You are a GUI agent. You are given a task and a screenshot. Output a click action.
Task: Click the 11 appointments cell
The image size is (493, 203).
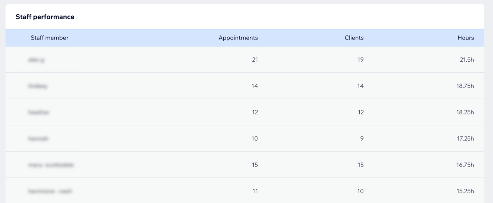point(255,191)
